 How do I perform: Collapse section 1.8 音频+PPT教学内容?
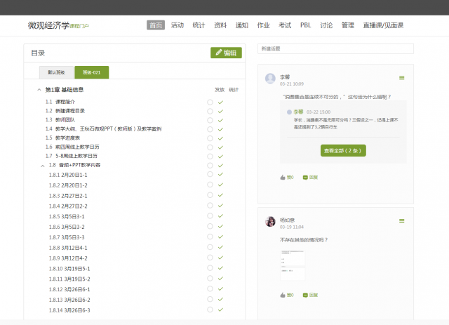pyautogui.click(x=43, y=164)
